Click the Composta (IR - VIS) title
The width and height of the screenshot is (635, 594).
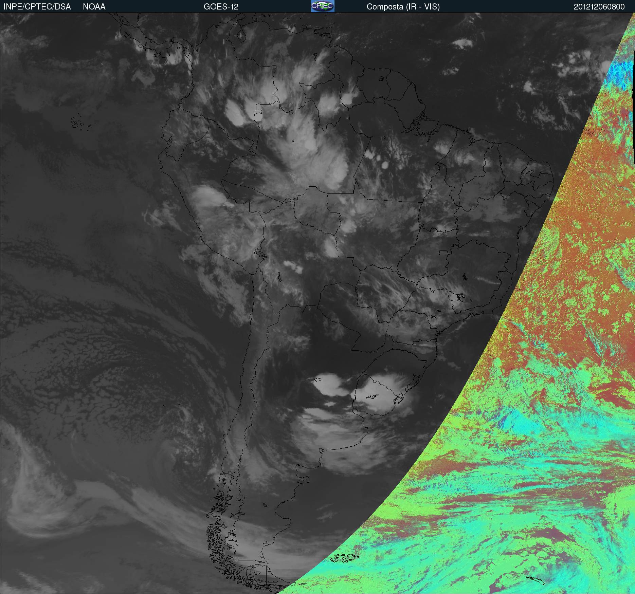[x=403, y=7]
